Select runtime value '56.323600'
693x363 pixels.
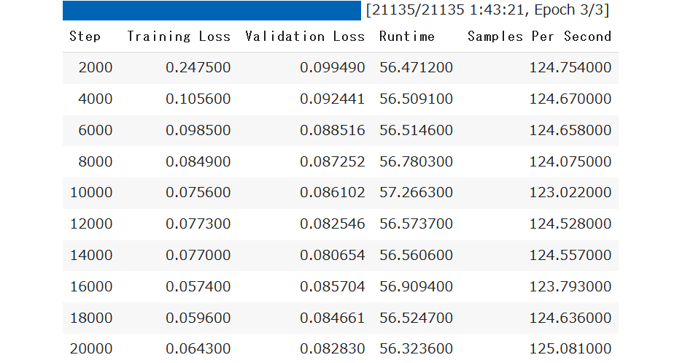coord(416,349)
